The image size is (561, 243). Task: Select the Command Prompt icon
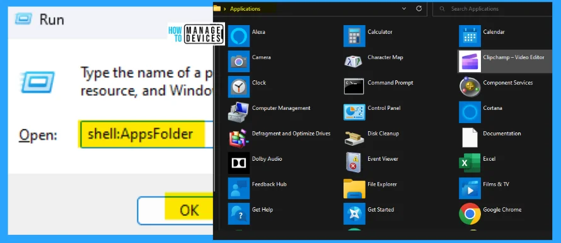tap(354, 87)
